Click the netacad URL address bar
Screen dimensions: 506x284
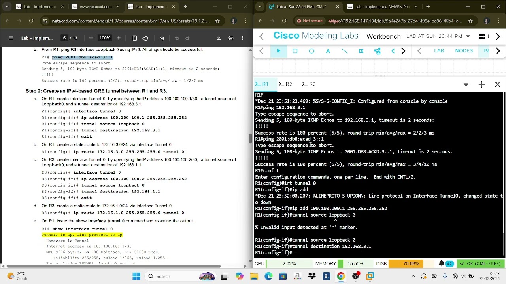[x=130, y=21]
